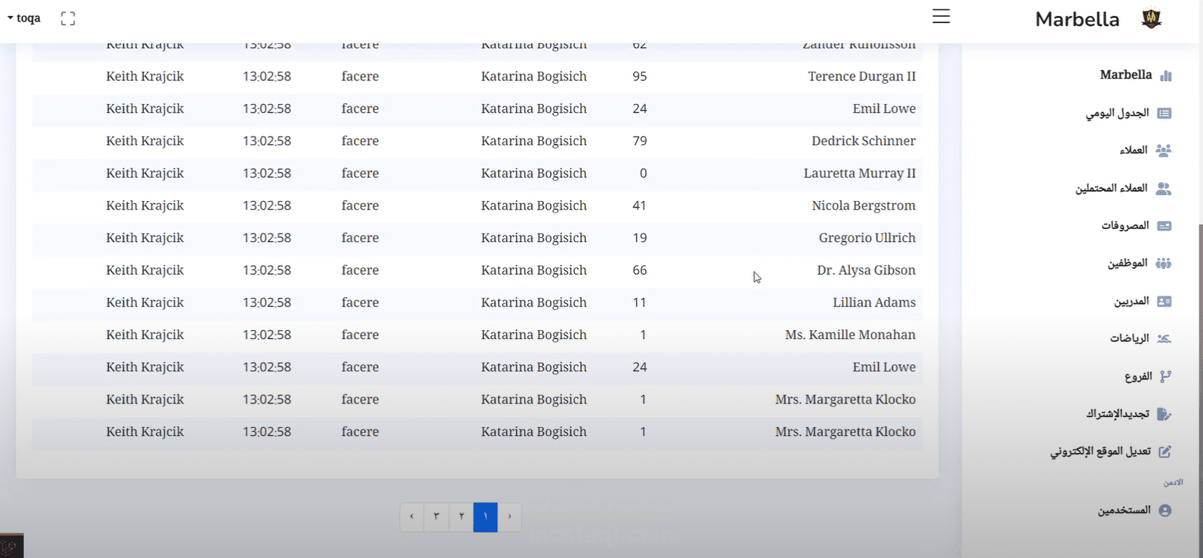The width and height of the screenshot is (1203, 558).
Task: Toggle the hamburger sidebar menu
Action: click(x=941, y=17)
